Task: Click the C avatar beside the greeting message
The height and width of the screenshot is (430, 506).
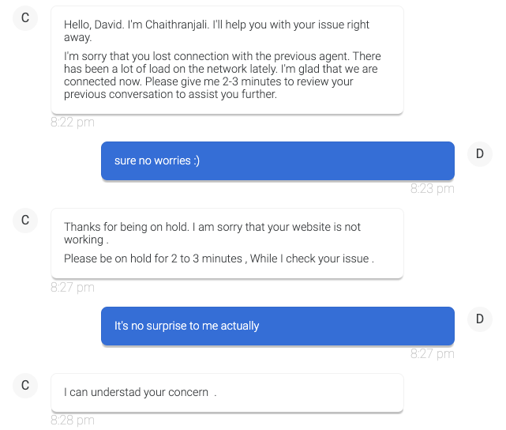Action: point(25,19)
